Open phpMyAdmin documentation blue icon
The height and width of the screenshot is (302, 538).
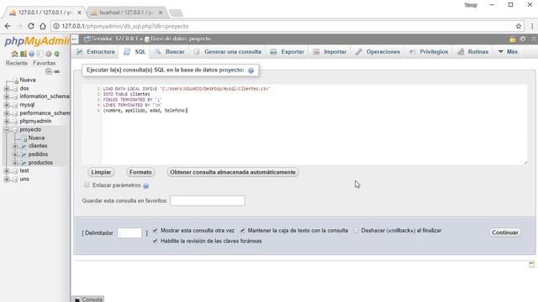32,54
